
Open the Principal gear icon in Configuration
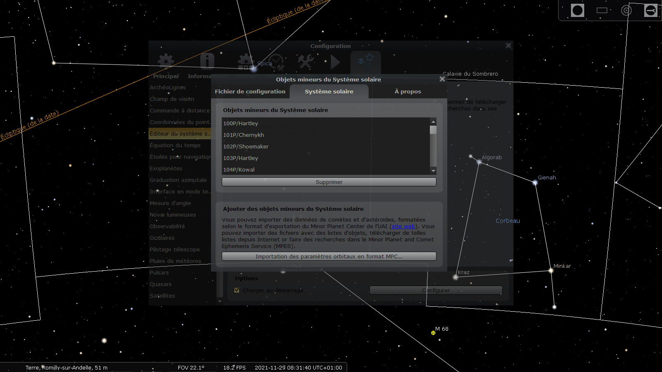(x=165, y=62)
